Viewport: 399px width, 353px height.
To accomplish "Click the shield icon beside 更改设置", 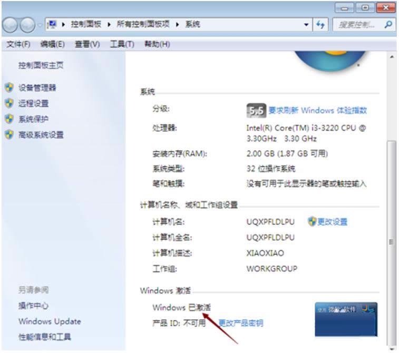I will coord(312,221).
